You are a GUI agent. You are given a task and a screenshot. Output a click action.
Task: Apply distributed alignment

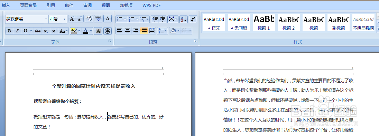(152, 31)
